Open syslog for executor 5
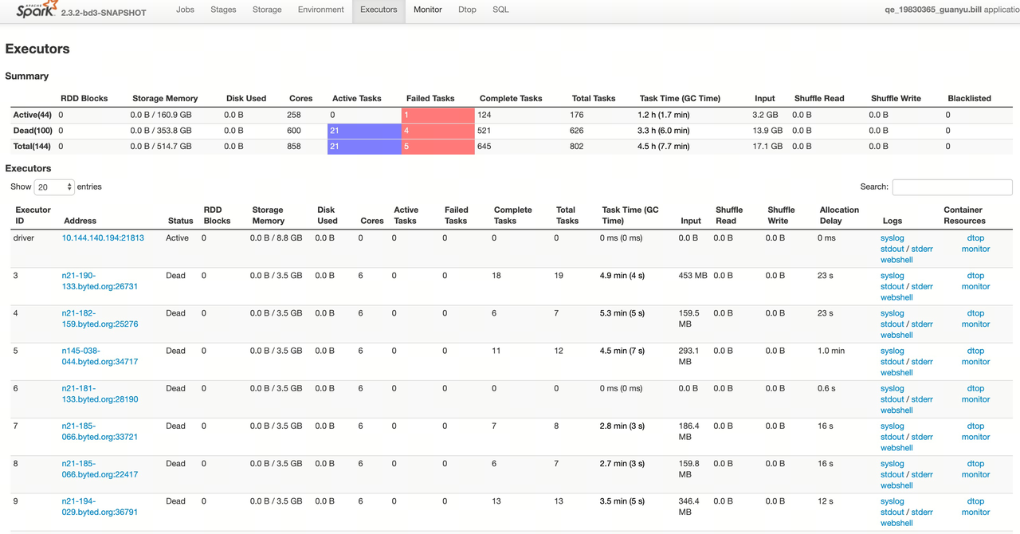 (x=892, y=351)
